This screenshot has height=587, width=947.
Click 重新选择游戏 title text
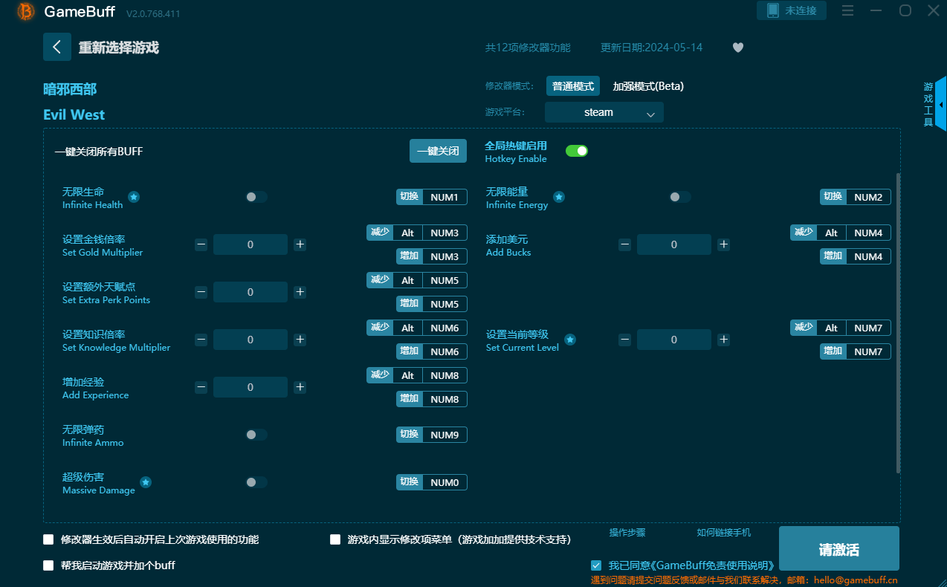click(x=119, y=48)
